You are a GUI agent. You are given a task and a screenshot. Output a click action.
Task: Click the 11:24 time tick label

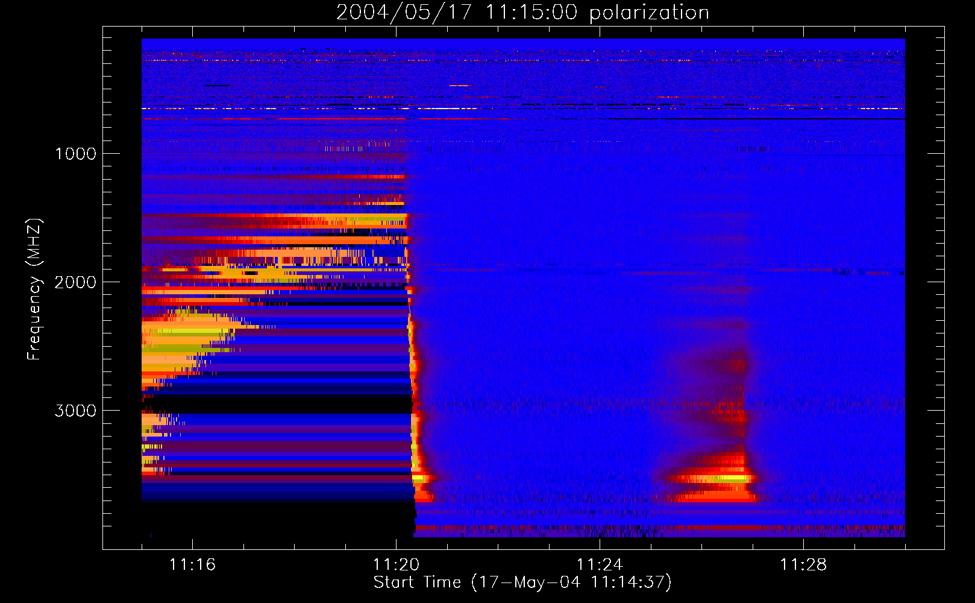point(600,564)
